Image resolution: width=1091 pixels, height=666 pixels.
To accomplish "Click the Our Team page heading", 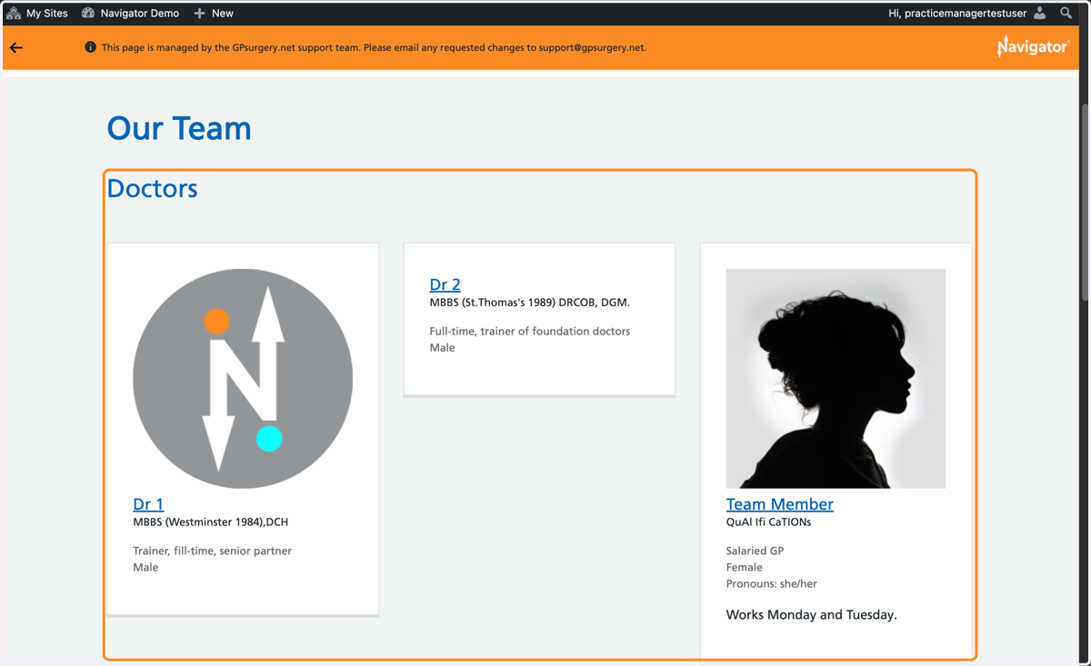I will tap(179, 128).
